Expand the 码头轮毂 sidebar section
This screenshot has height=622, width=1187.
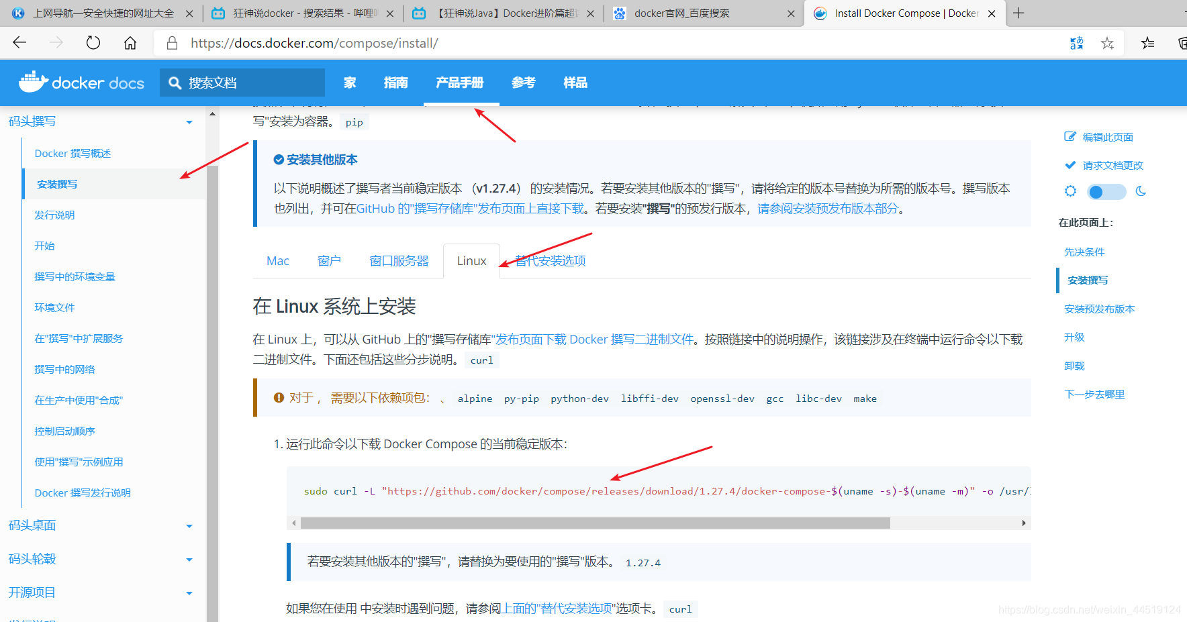point(189,560)
